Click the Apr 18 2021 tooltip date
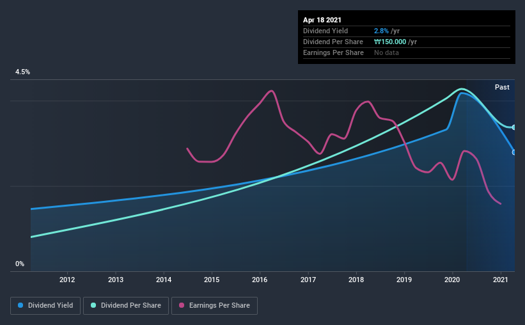This screenshot has height=325, width=525. 322,20
